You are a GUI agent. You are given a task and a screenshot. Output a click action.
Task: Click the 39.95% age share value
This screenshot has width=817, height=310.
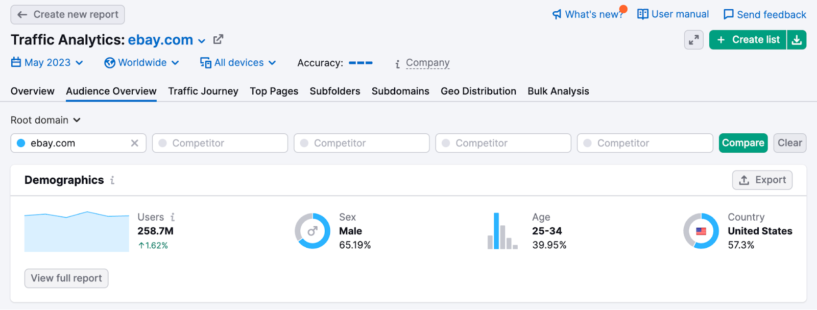pyautogui.click(x=549, y=245)
